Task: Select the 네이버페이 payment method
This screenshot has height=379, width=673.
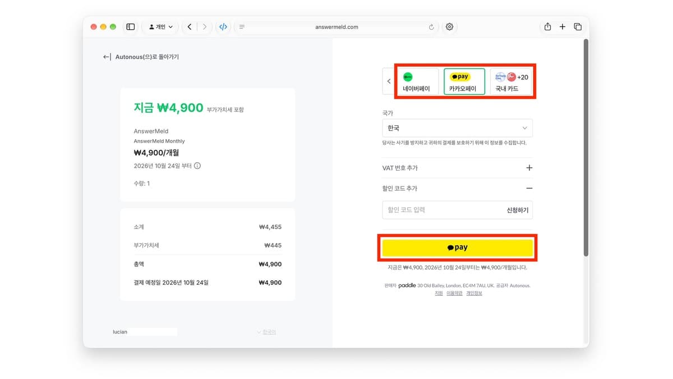Action: coord(418,82)
